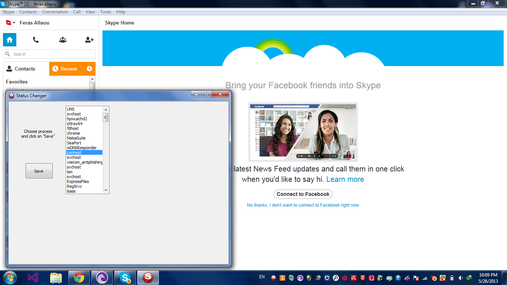
Task: Click the EN language indicator
Action: pos(262,277)
